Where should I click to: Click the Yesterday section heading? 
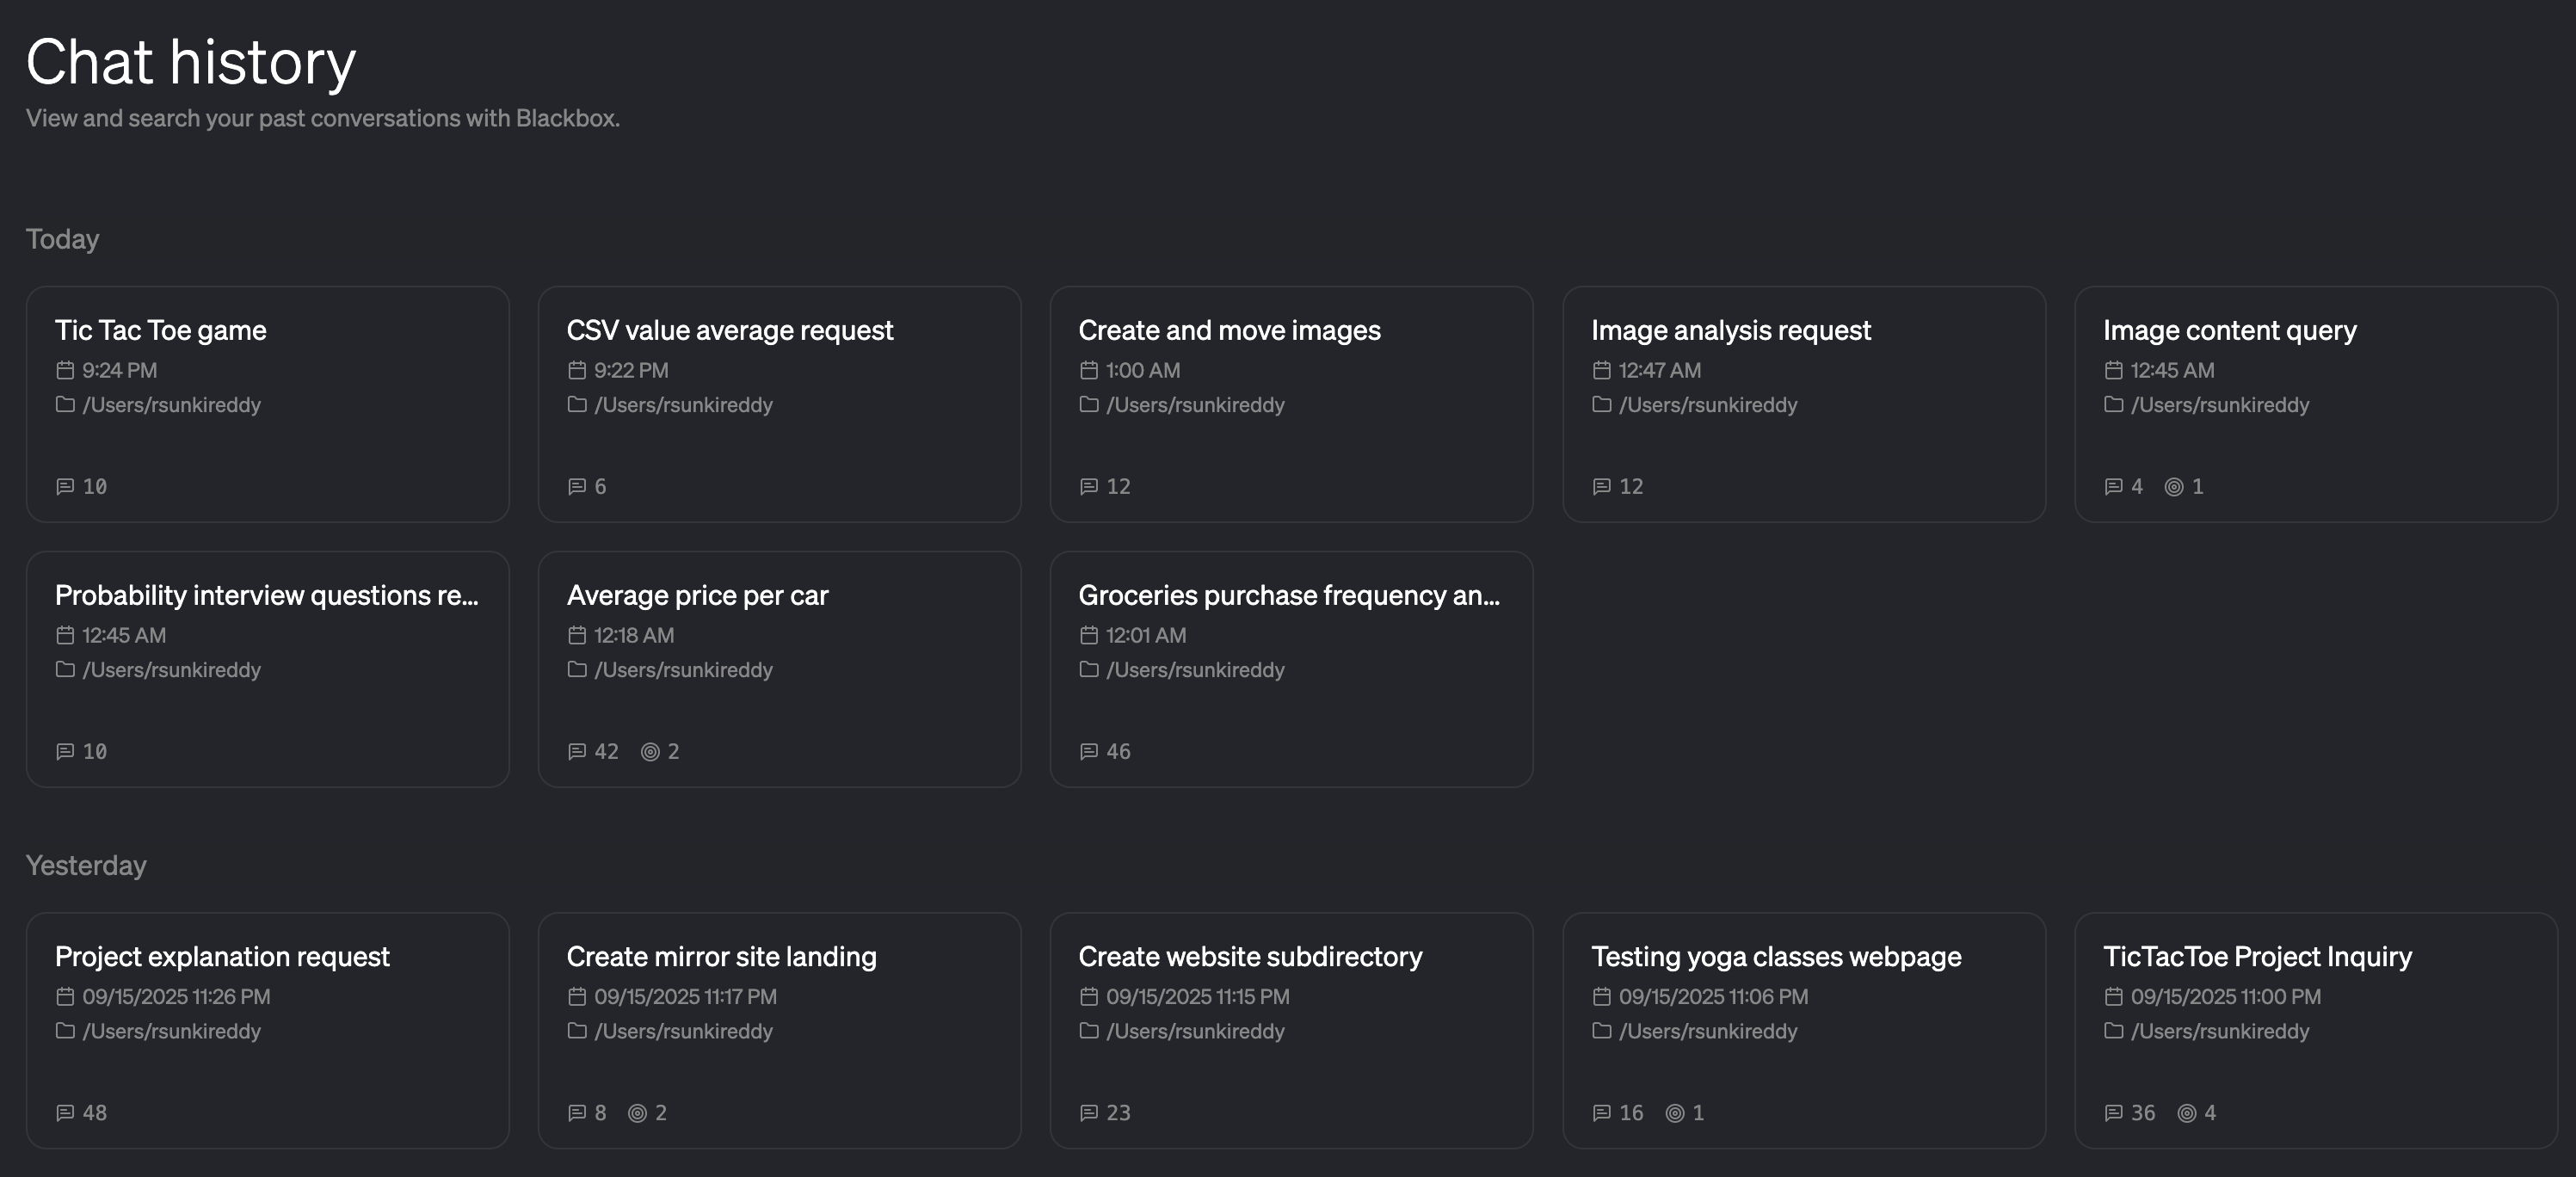[x=86, y=865]
